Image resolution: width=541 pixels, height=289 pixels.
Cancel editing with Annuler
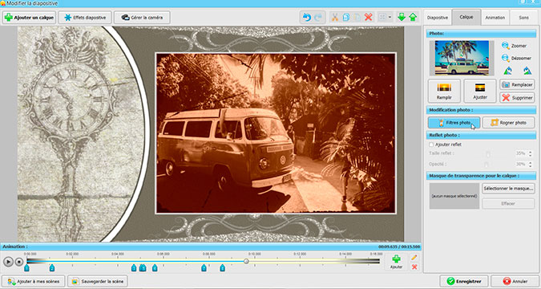515,281
